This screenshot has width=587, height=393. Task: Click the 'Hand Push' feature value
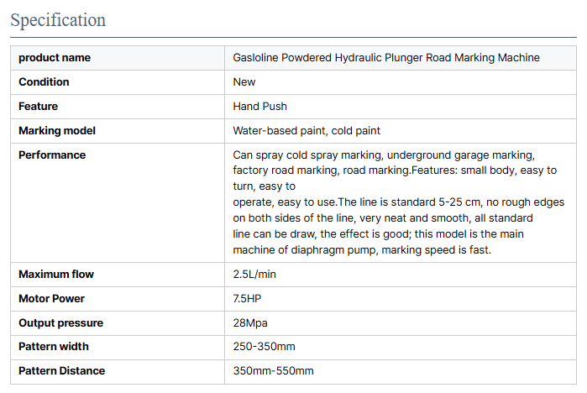[259, 107]
